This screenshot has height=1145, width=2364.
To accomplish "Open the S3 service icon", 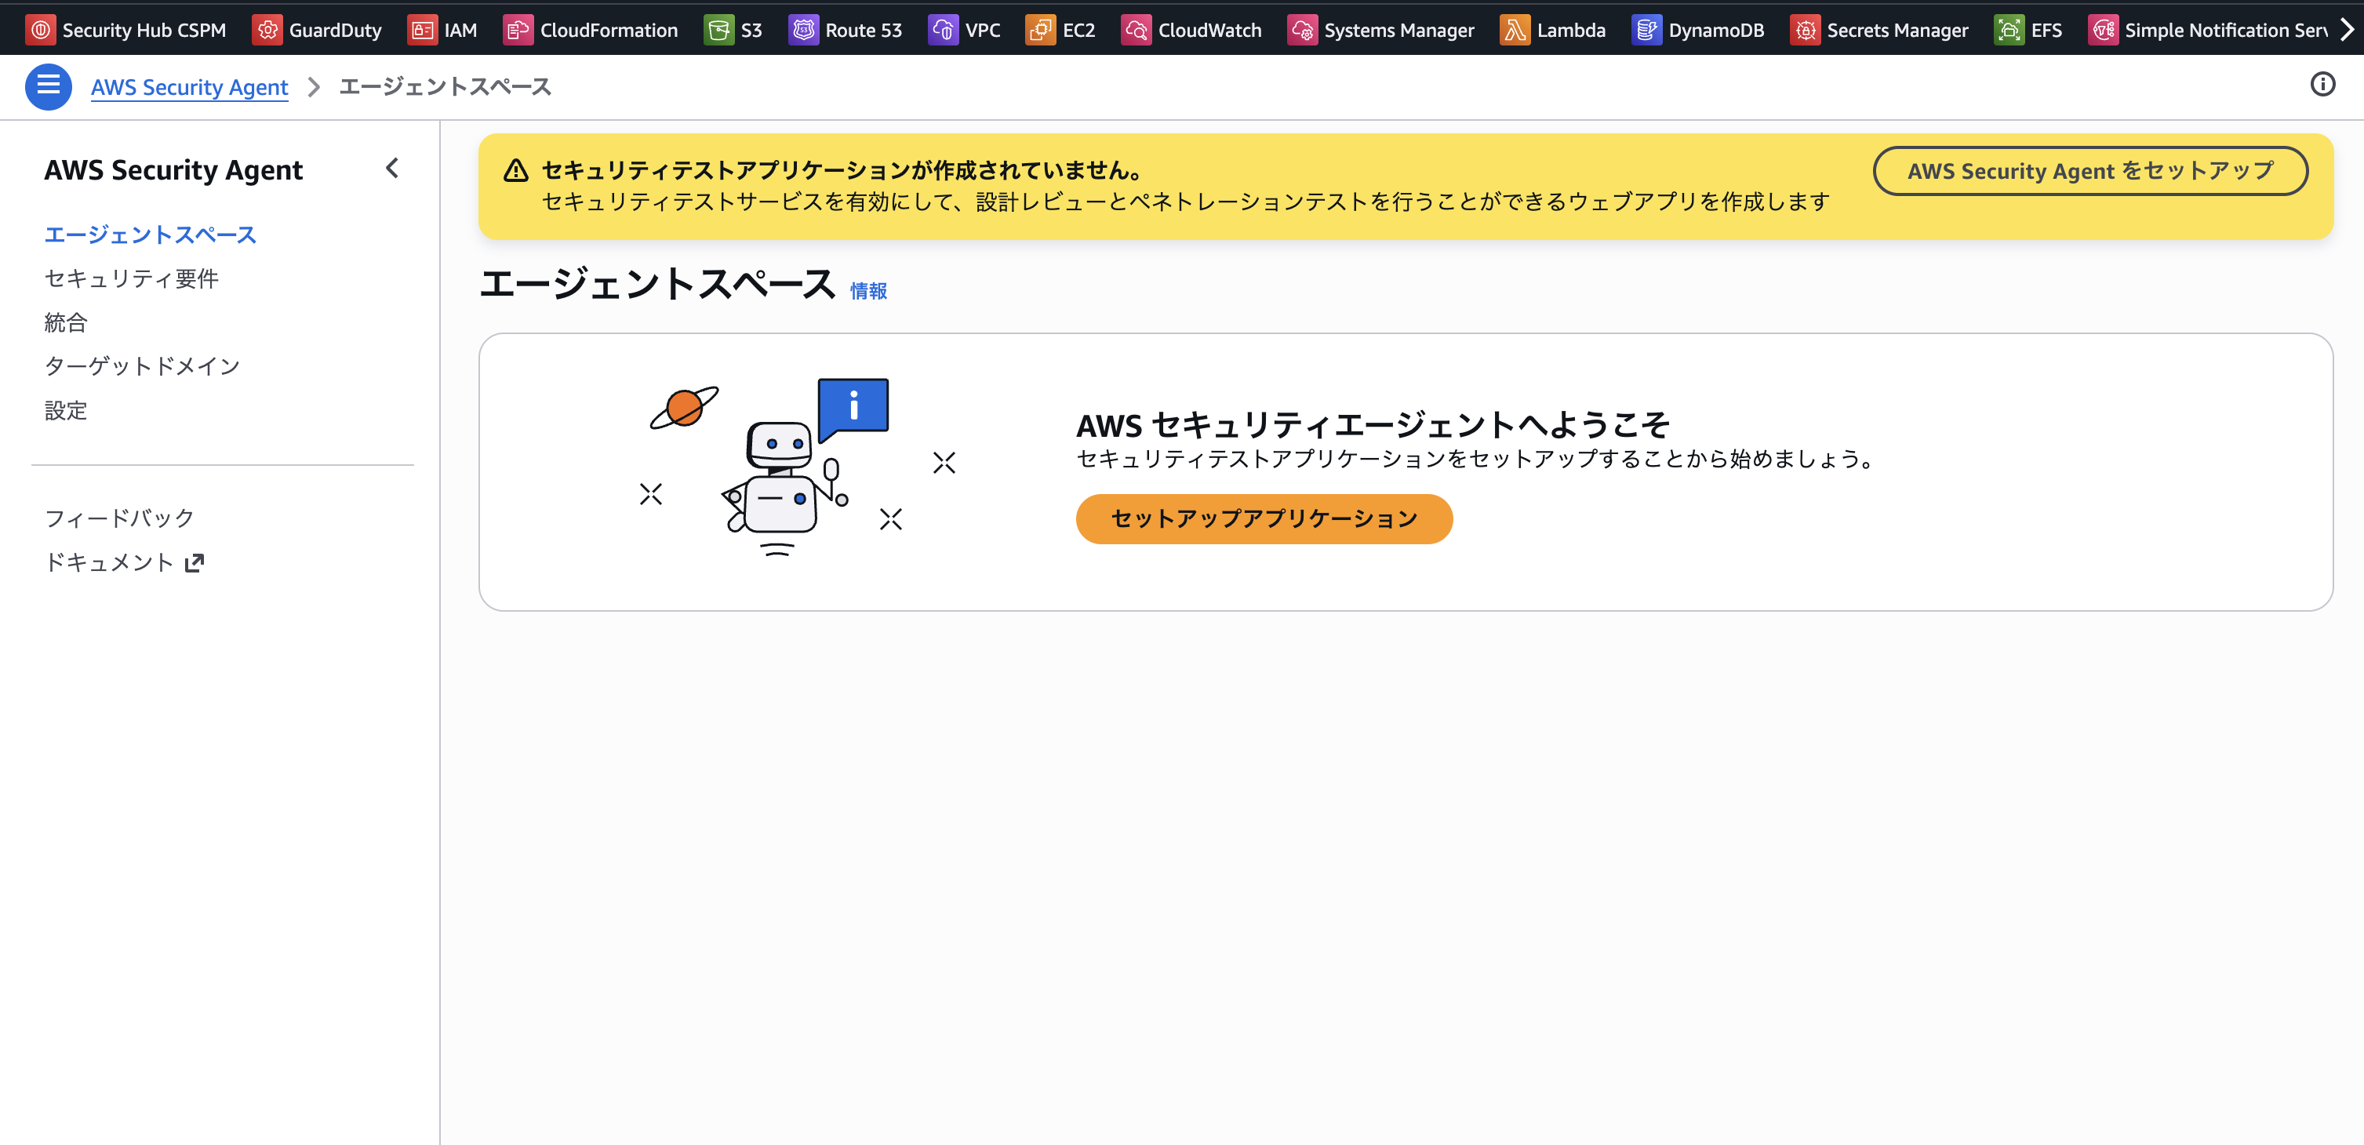I will coord(719,28).
